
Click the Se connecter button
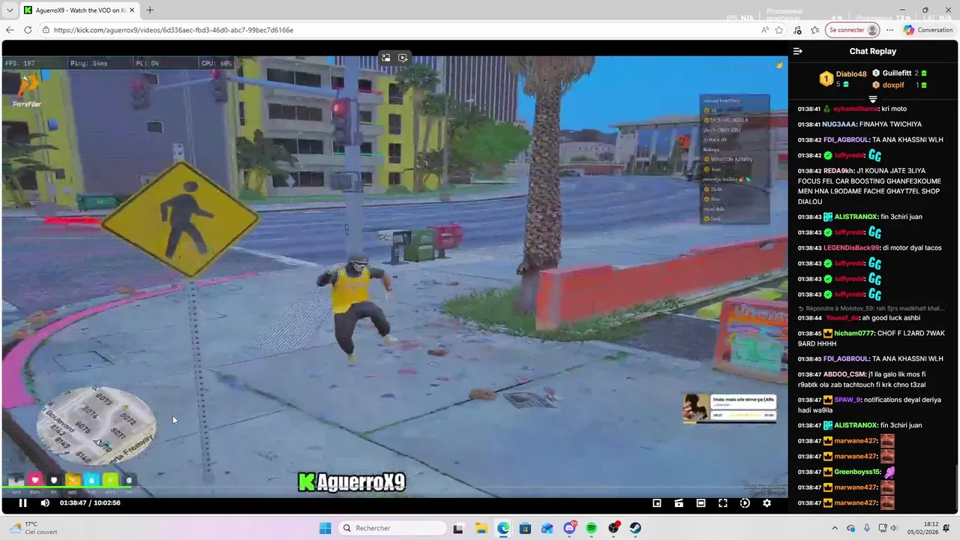tap(853, 30)
